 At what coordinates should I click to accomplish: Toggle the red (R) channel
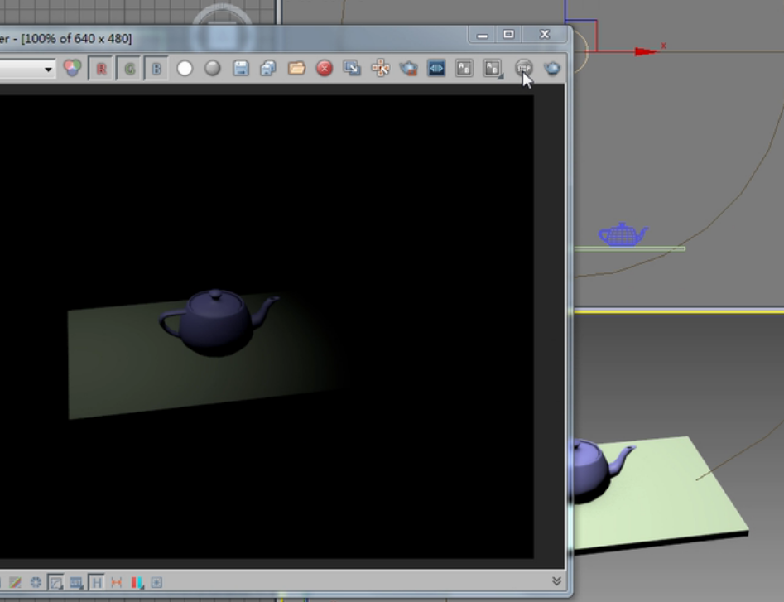click(102, 69)
